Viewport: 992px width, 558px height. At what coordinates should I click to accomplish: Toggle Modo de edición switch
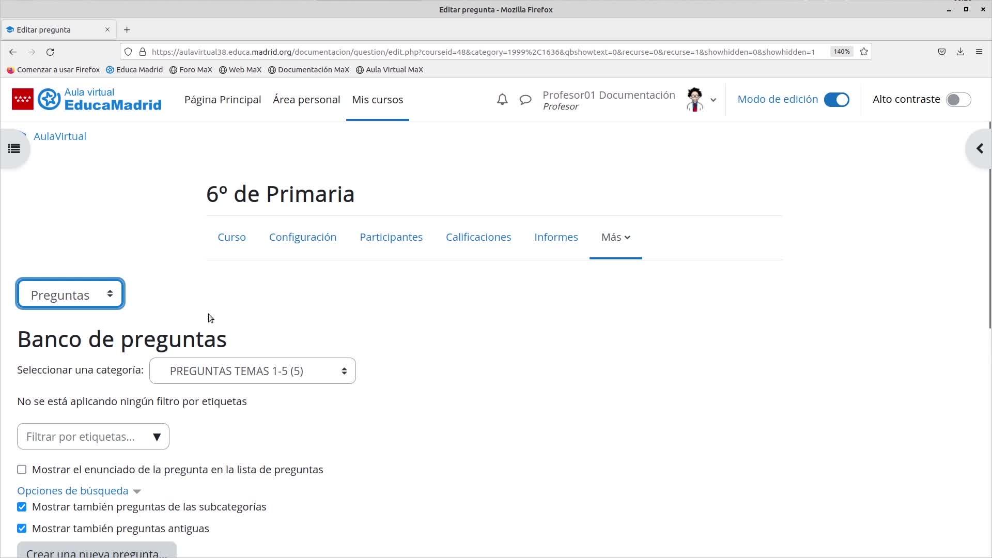pyautogui.click(x=836, y=100)
